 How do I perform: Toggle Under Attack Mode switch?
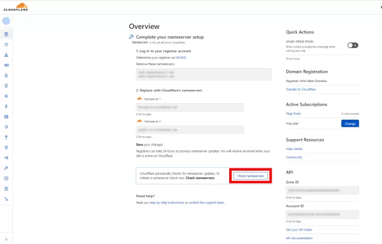click(x=353, y=45)
